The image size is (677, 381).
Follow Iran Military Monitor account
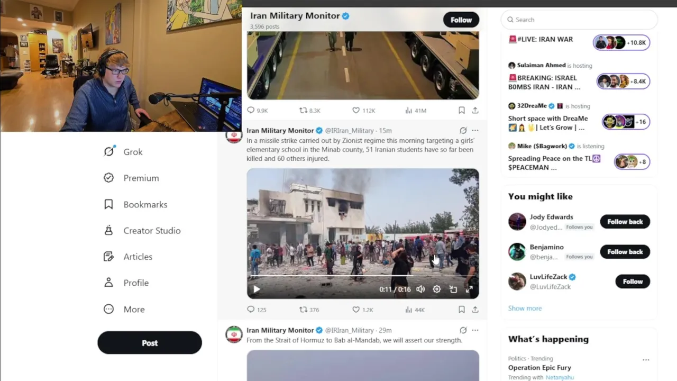(461, 20)
